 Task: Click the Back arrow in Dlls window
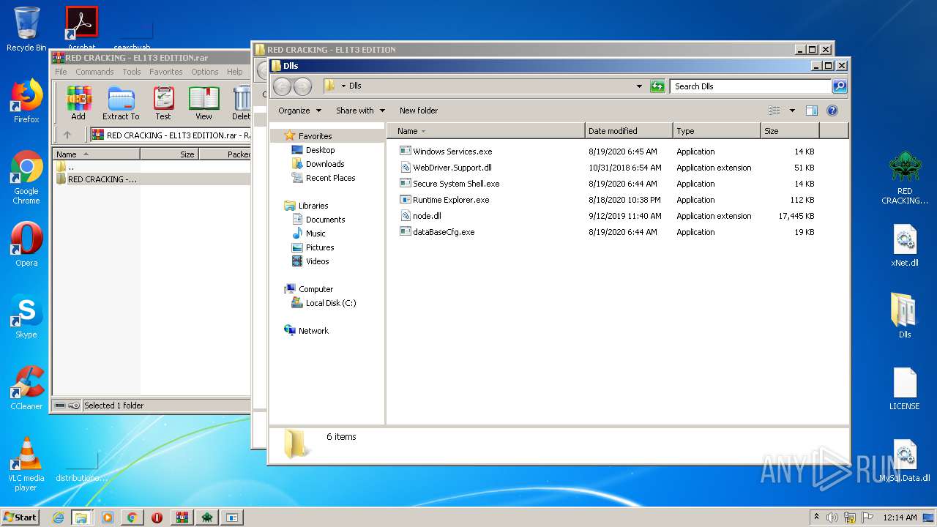[283, 86]
